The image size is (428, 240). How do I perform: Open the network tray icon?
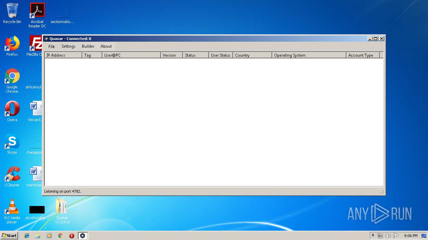380,236
